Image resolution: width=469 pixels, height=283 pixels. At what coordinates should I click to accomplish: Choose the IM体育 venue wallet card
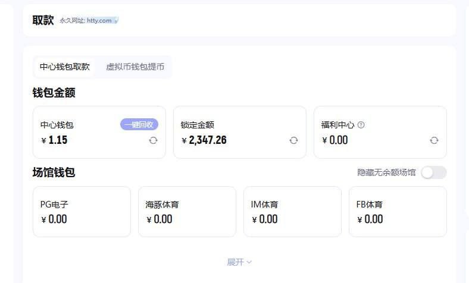point(292,212)
